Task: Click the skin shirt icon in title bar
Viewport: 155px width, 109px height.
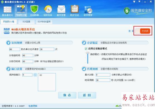Action: [134, 1]
